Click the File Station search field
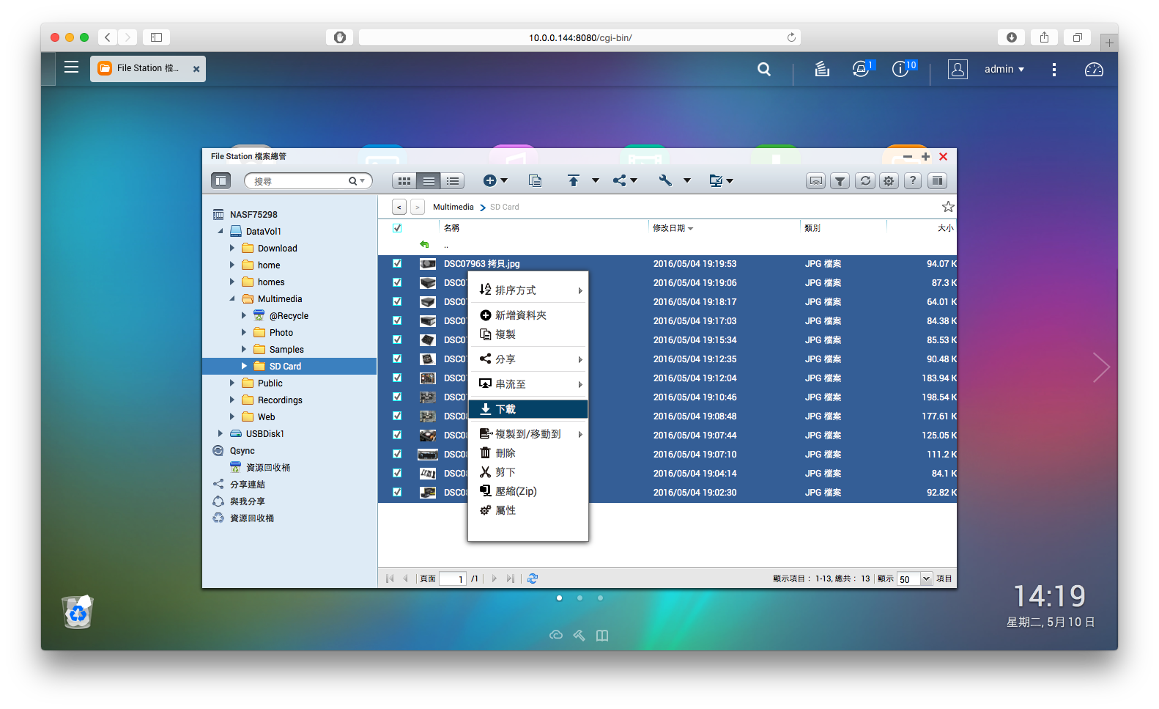 point(300,181)
